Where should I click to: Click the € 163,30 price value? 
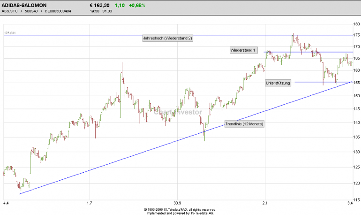(99, 5)
